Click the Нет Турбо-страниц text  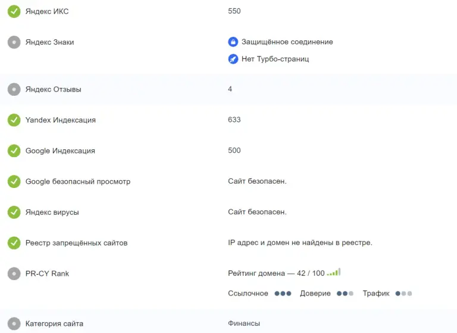[275, 59]
